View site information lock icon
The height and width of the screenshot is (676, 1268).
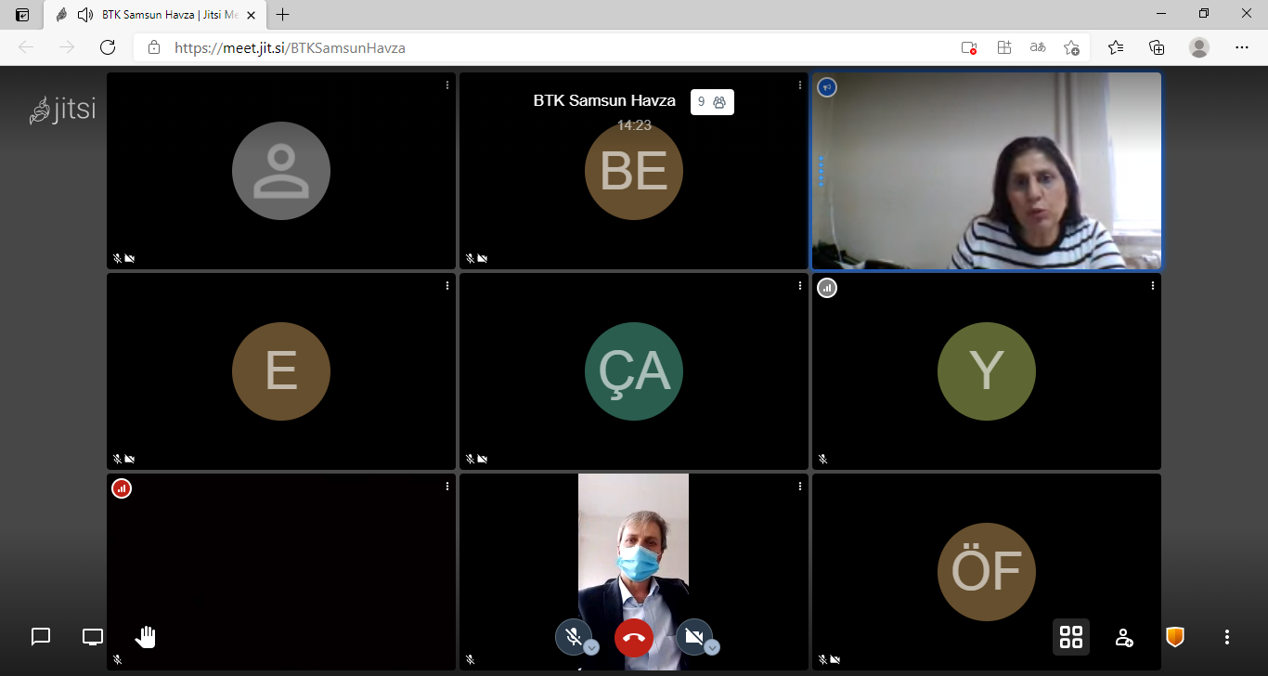coord(154,47)
